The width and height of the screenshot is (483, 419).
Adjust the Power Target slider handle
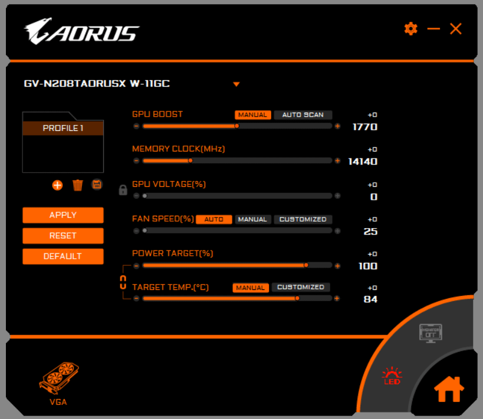306,265
